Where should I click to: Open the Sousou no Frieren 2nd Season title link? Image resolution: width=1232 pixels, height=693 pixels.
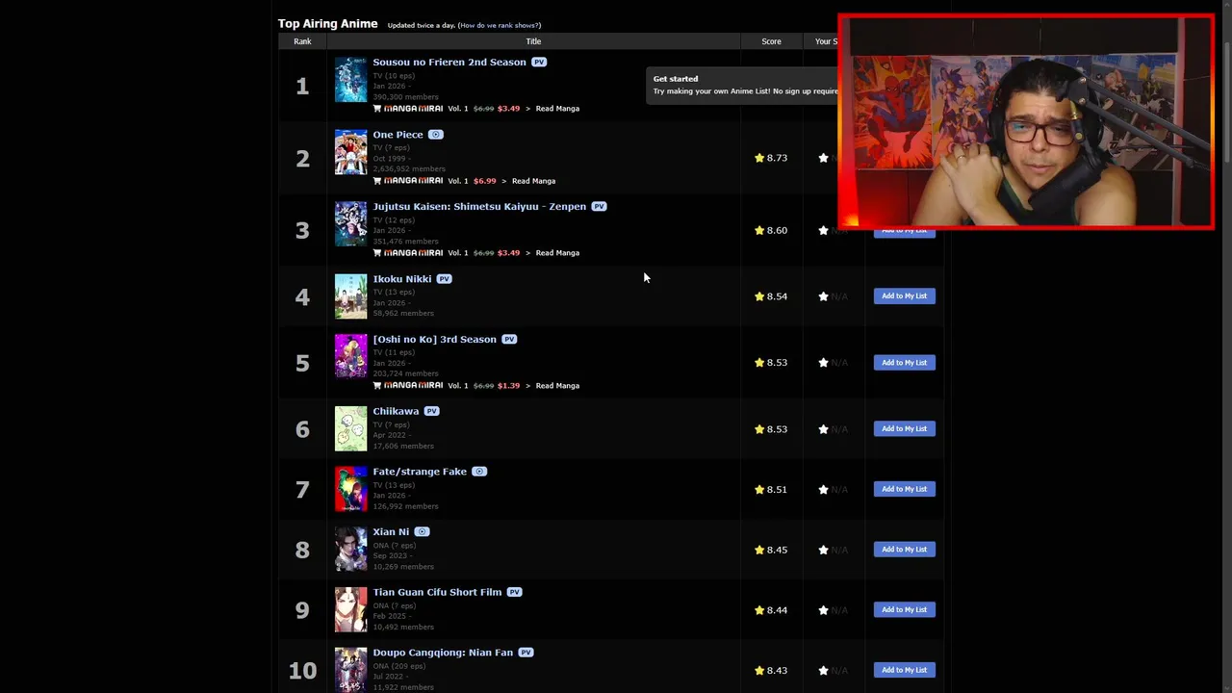tap(449, 63)
